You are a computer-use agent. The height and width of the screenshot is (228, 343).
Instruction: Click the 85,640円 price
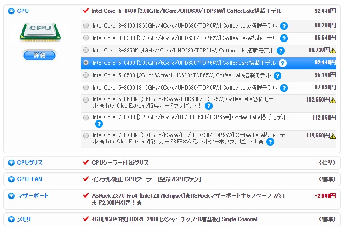coord(325,38)
